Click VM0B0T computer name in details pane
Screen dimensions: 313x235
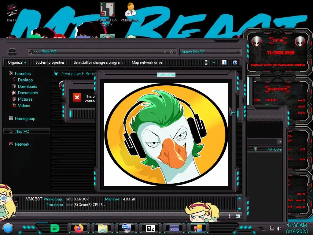click(34, 199)
